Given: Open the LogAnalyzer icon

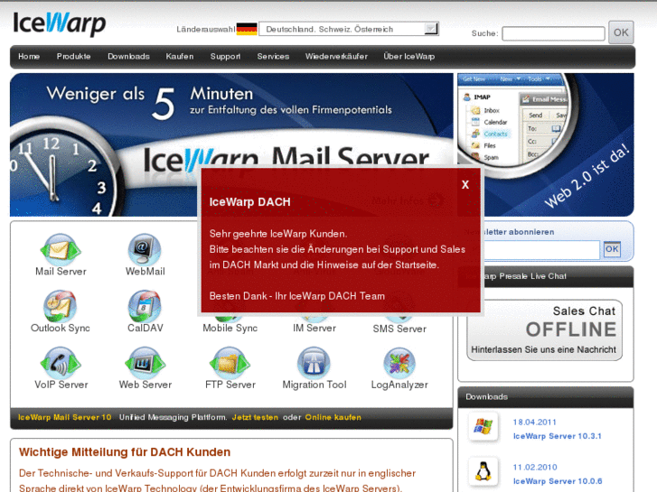Looking at the screenshot, I should (399, 363).
